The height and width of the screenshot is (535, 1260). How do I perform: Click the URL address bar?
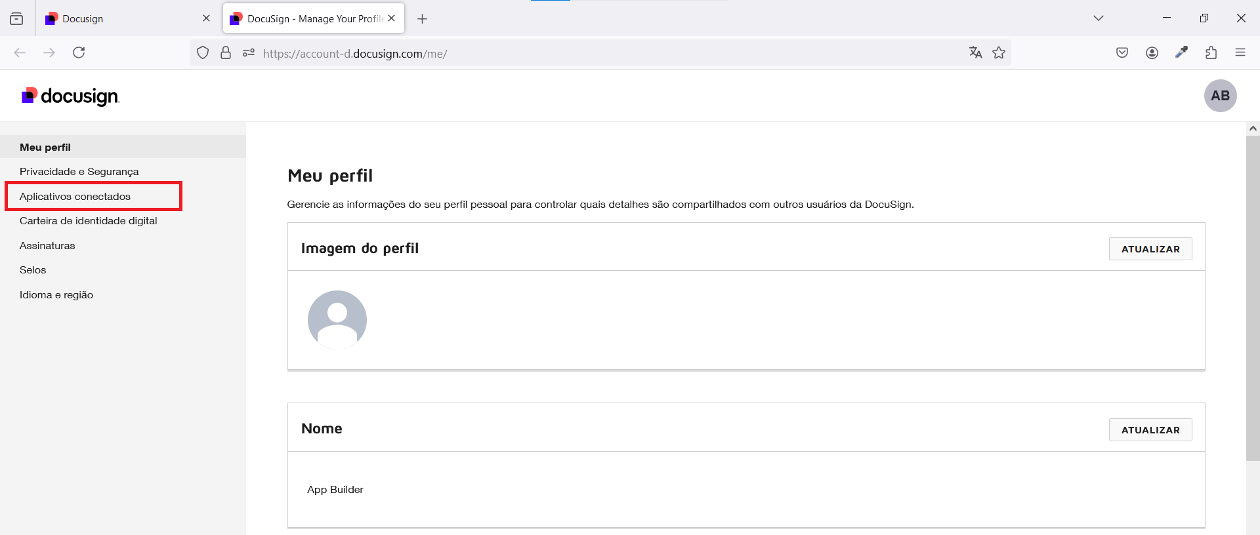591,54
